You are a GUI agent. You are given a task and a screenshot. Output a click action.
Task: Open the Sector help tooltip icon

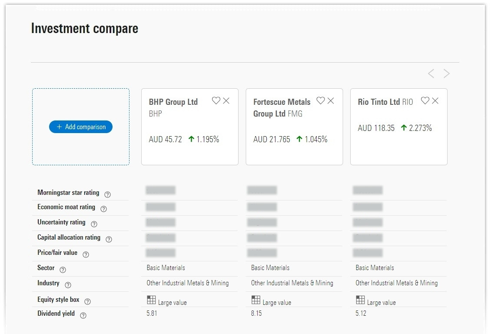62,270
